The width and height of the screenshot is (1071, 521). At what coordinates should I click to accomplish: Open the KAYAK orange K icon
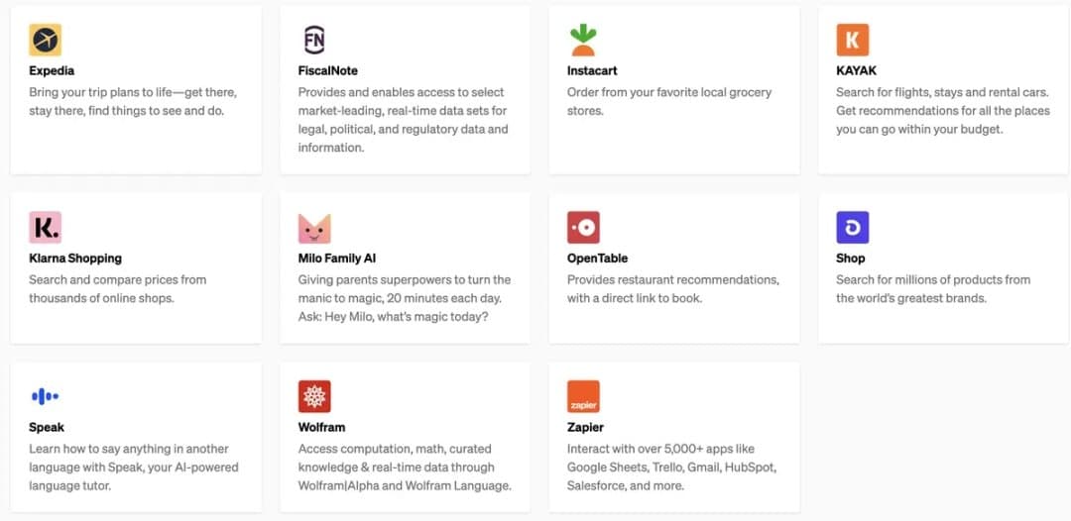[x=853, y=40]
